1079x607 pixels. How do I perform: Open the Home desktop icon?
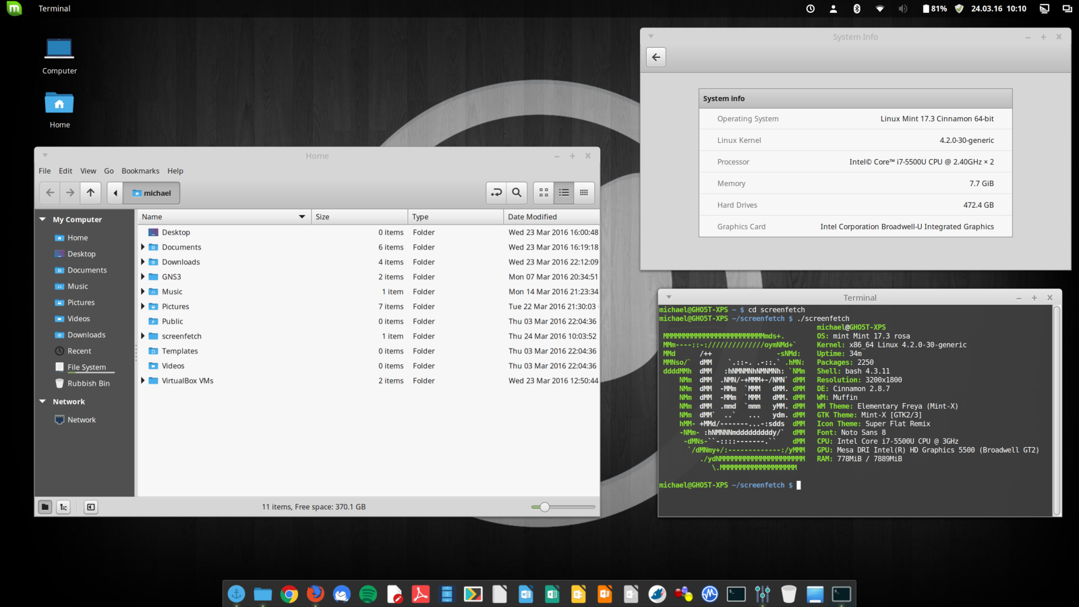[x=59, y=110]
